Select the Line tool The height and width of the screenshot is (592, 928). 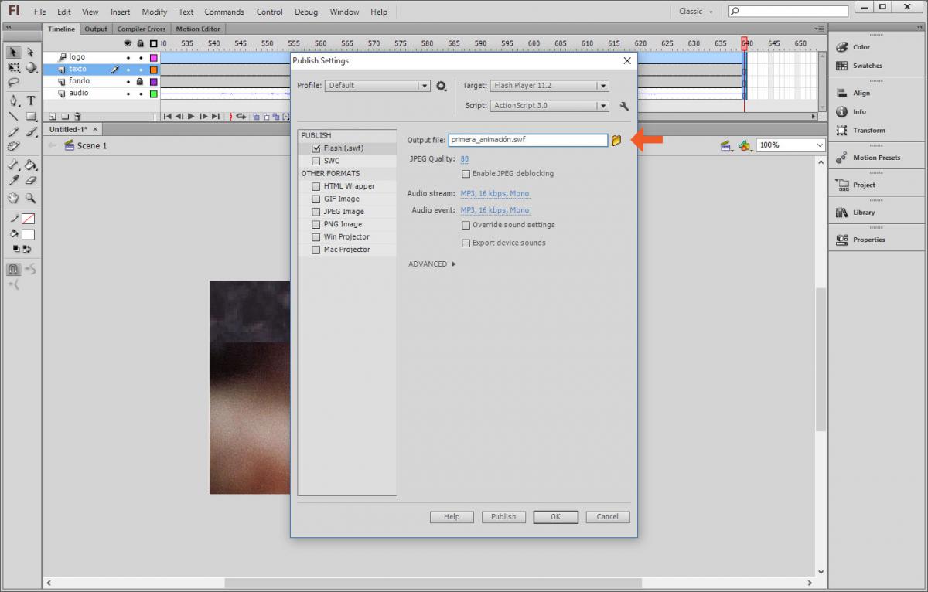pos(13,117)
